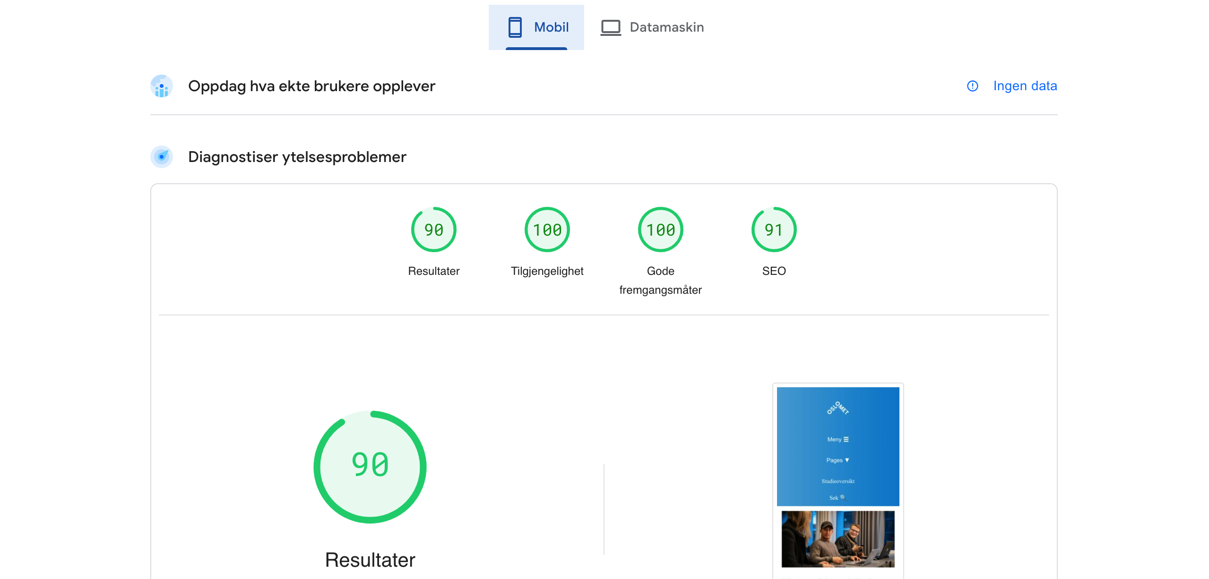1209x579 pixels.
Task: Click the Gode fremgangsmåter score gauge
Action: tap(660, 230)
